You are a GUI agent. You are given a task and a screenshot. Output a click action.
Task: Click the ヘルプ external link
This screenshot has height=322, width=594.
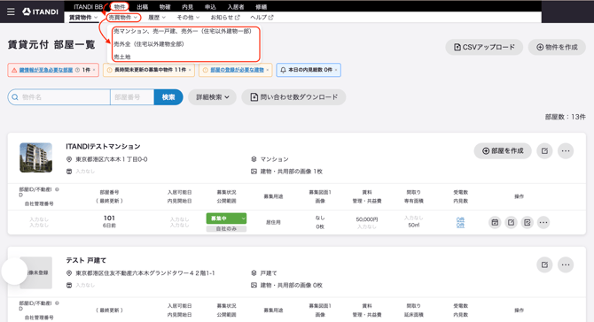[x=262, y=18]
